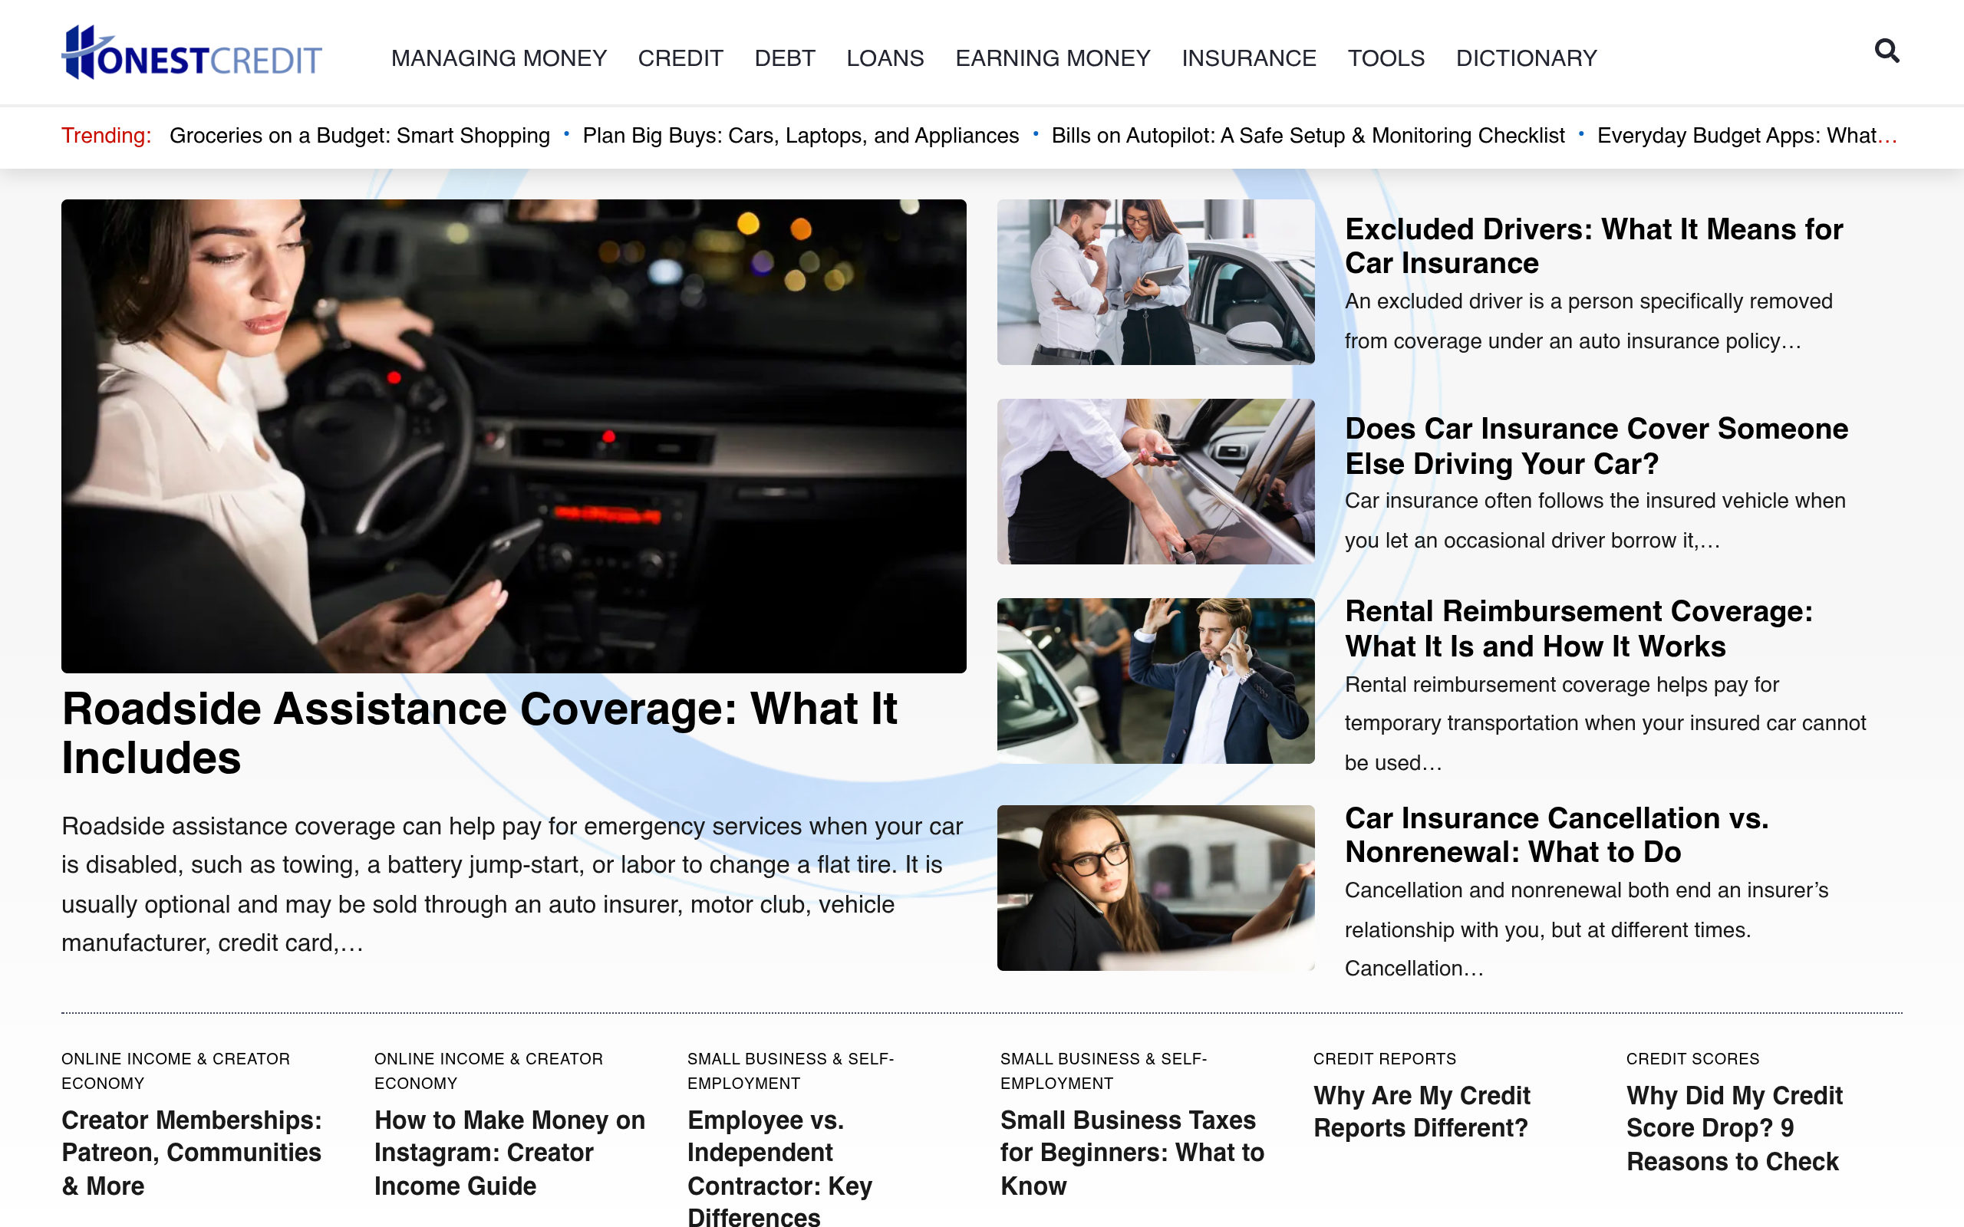1964x1227 pixels.
Task: Open 'Employee vs. Independent Contractor' article
Action: click(x=779, y=1169)
